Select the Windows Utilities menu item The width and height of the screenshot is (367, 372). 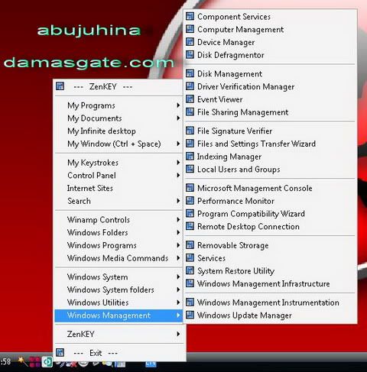click(x=119, y=302)
